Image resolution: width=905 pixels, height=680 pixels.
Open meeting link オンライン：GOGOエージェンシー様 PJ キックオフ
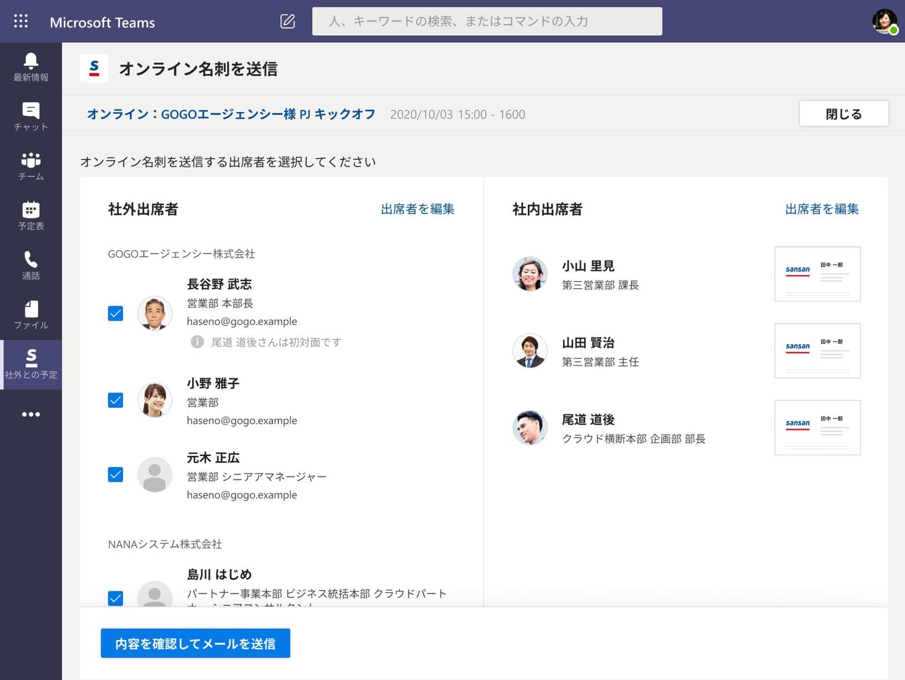[x=231, y=114]
